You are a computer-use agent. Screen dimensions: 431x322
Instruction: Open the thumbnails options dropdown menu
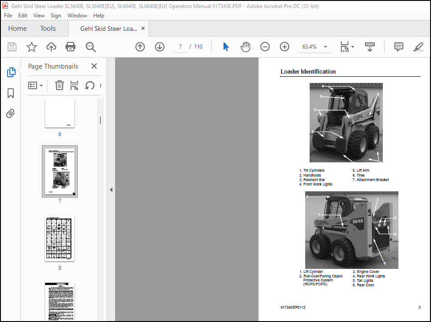point(35,86)
